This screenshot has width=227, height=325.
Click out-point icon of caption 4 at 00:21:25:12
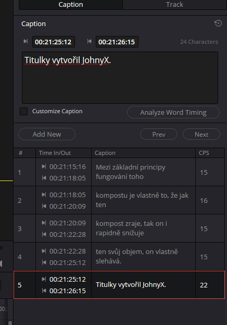[x=44, y=262]
